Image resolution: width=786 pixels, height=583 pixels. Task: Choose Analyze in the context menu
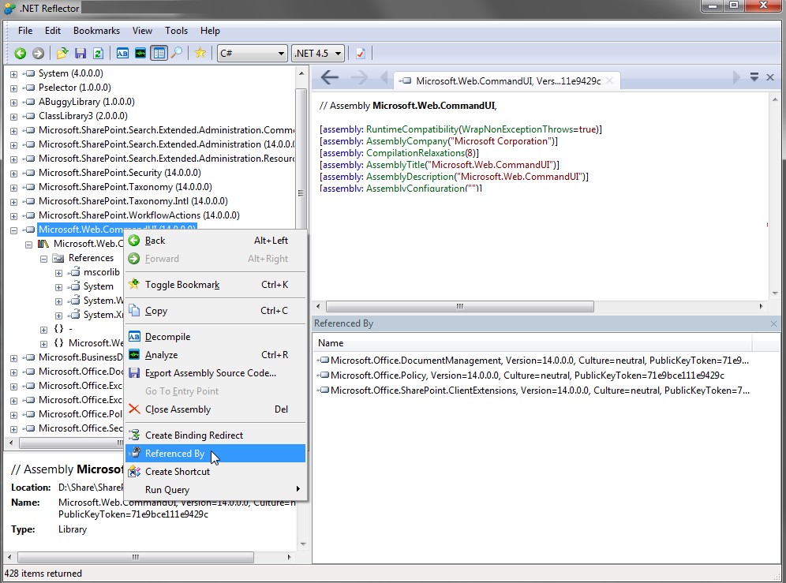tap(215, 355)
